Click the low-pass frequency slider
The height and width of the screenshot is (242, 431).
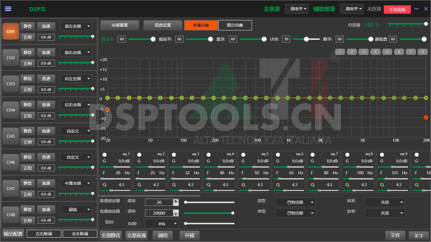(x=209, y=213)
